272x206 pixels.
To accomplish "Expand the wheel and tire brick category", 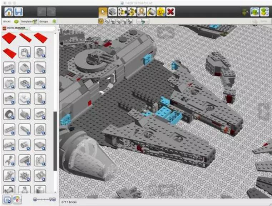I will point(9,114).
